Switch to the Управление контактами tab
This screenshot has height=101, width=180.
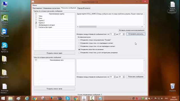click(x=51, y=8)
